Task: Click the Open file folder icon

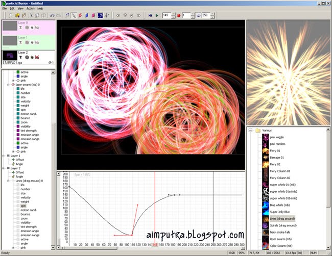Action: pyautogui.click(x=17, y=15)
